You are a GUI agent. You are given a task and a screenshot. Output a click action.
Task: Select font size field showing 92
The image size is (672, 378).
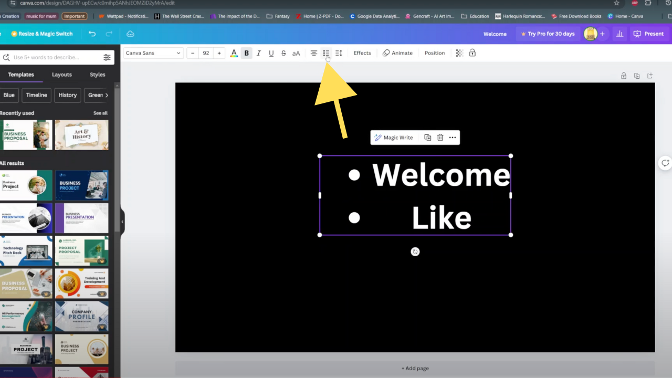tap(206, 53)
